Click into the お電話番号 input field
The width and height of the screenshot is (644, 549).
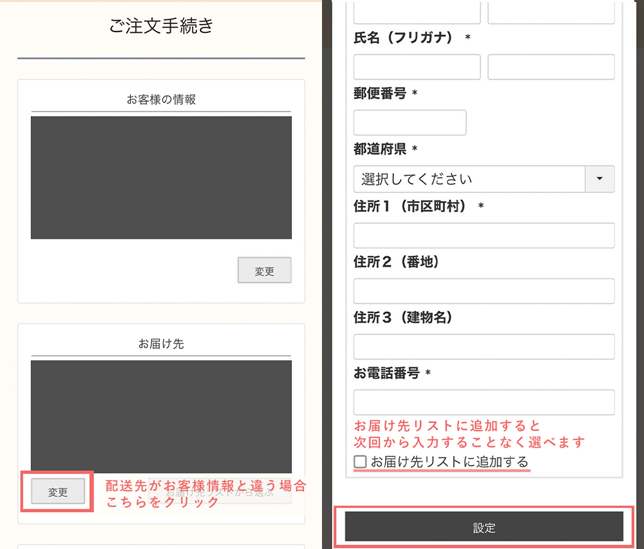484,402
